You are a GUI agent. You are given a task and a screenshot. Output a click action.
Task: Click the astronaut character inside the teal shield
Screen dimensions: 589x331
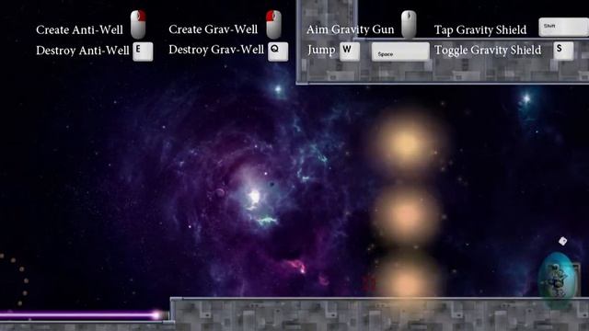557,280
